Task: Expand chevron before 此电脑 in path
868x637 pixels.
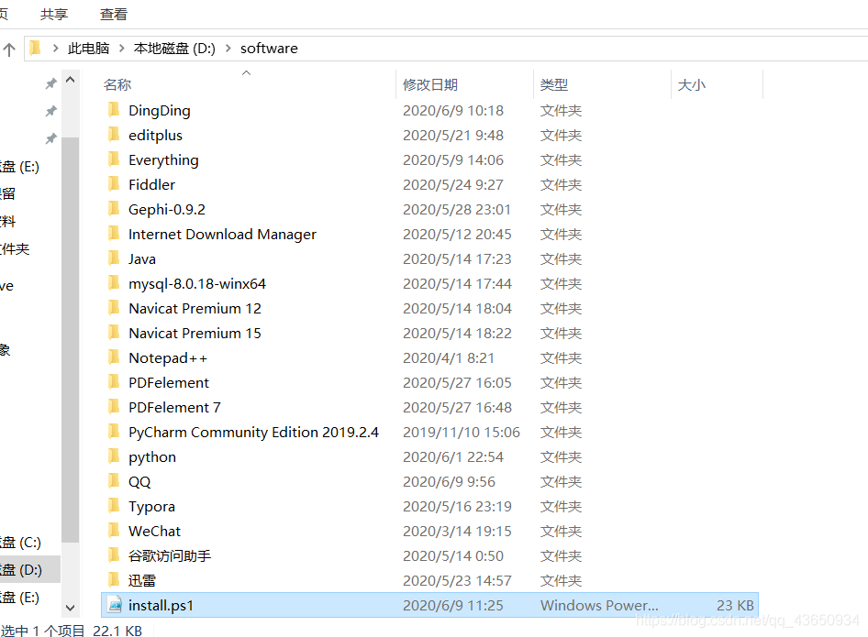Action: pyautogui.click(x=55, y=49)
